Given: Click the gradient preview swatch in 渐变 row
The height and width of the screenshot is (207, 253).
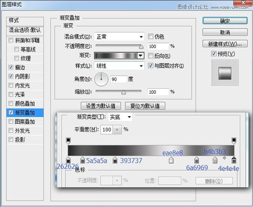Looking at the screenshot, I should (x=116, y=56).
